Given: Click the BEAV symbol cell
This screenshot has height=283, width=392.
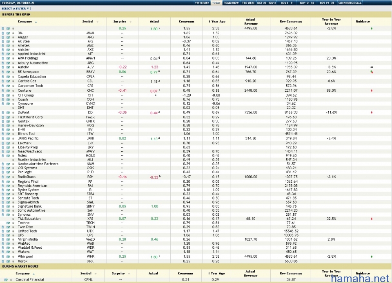Looking at the screenshot, I should [x=91, y=72].
